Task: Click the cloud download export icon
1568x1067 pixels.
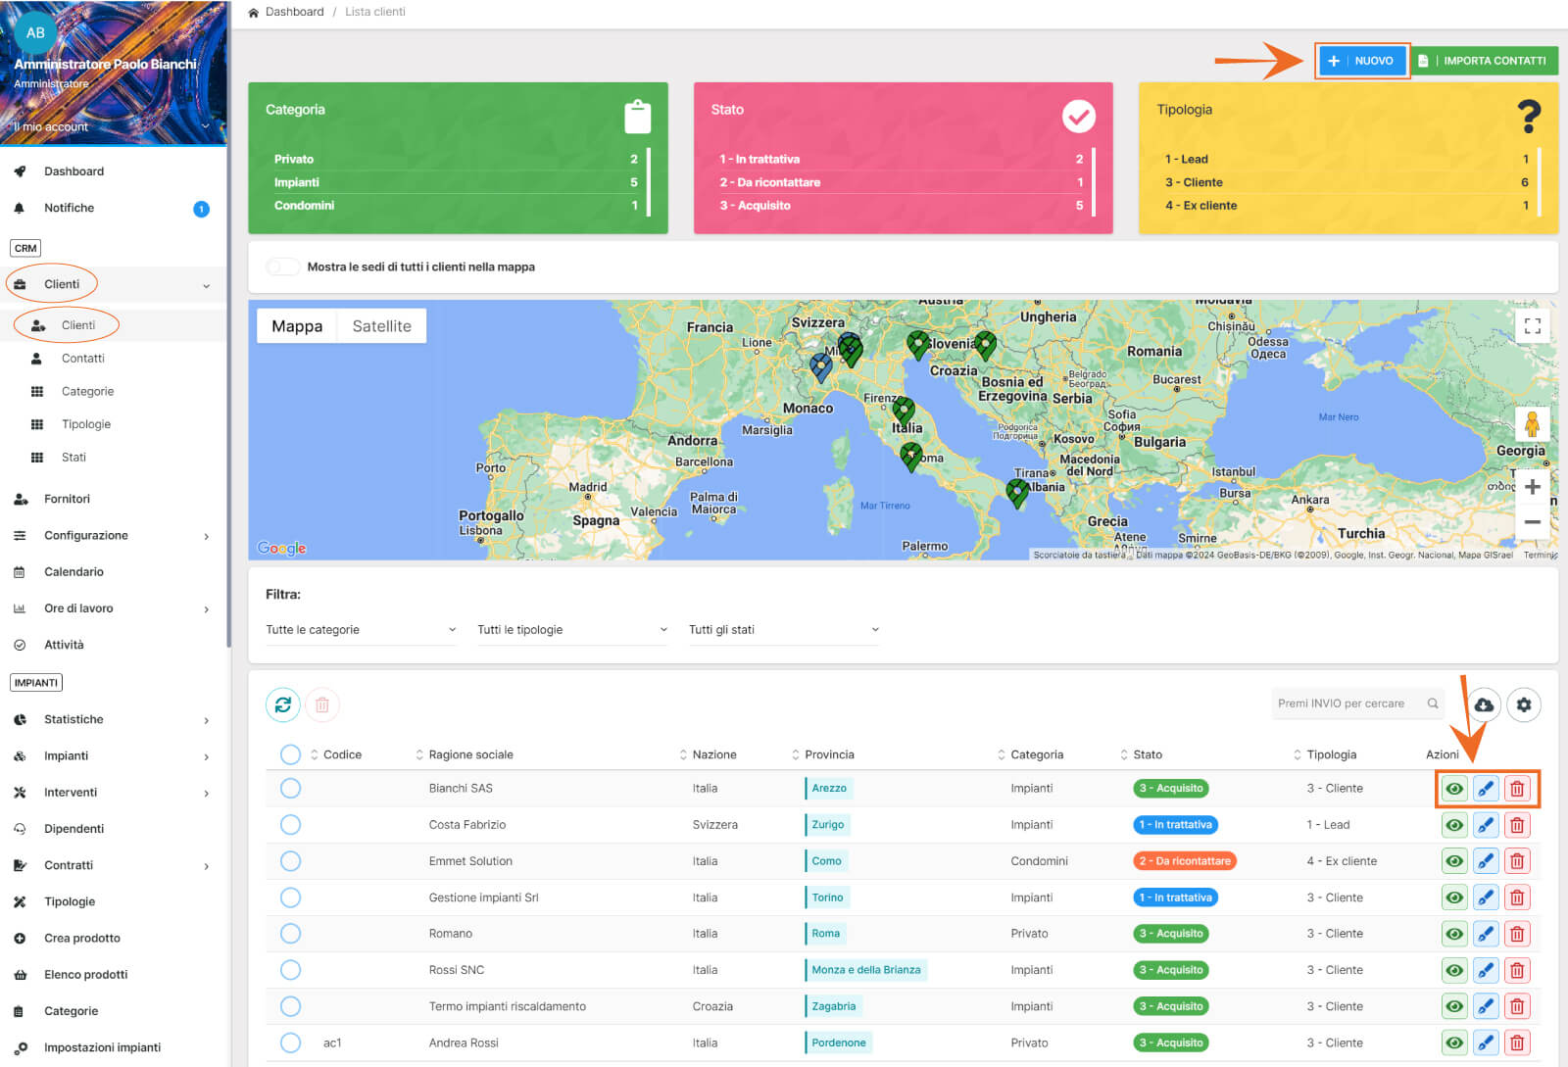Action: click(1484, 704)
